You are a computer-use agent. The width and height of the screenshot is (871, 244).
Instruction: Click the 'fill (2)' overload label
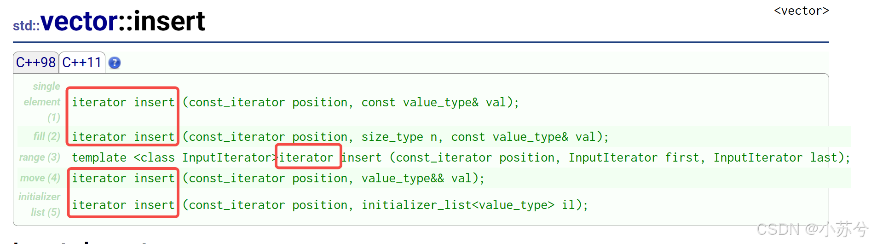click(x=47, y=136)
